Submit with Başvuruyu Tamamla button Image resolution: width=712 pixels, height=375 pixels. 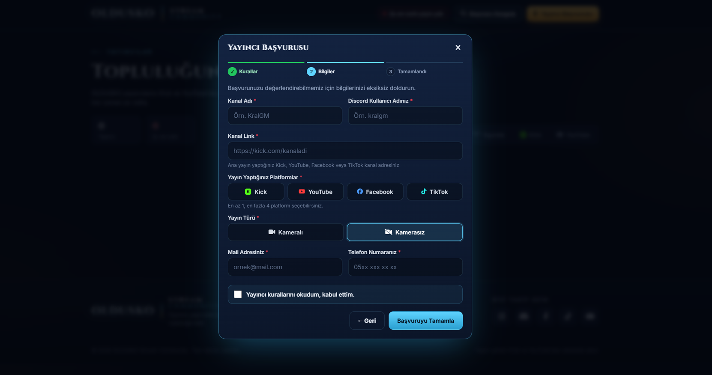(x=425, y=321)
